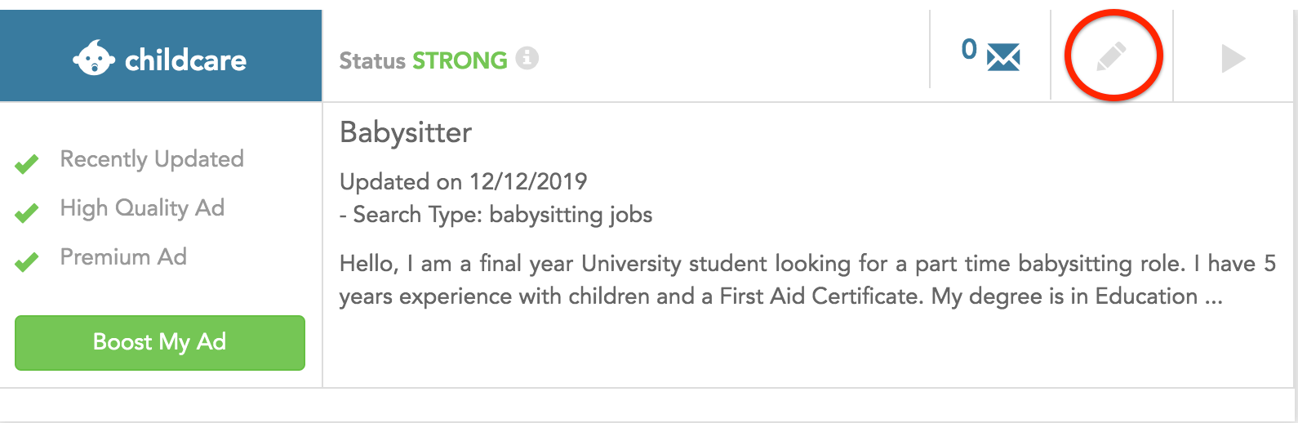Click the play arrow icon
Image resolution: width=1298 pixels, height=423 pixels.
1233,59
